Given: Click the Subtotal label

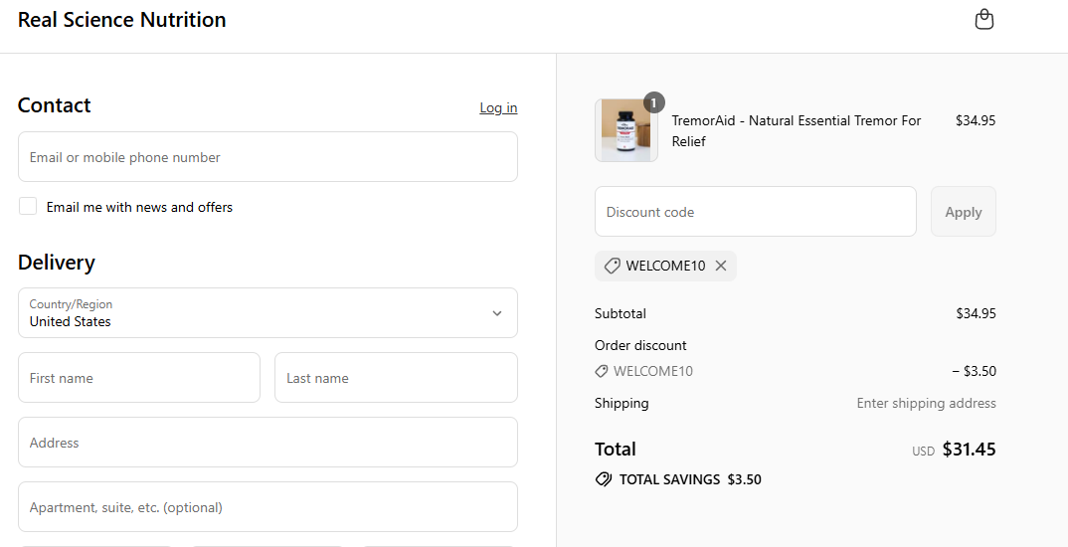Looking at the screenshot, I should [x=621, y=313].
